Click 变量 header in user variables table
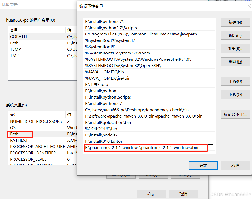This screenshot has height=199, width=252. (37, 30)
